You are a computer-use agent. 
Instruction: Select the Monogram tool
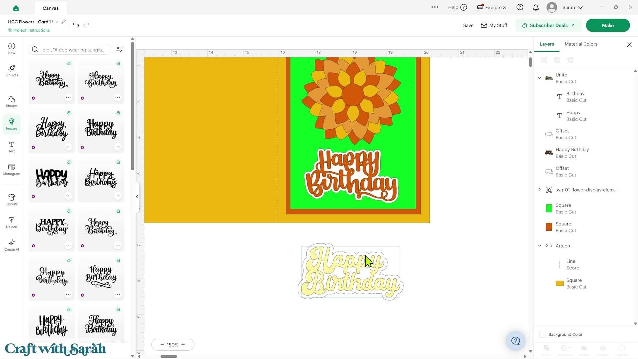(x=11, y=169)
